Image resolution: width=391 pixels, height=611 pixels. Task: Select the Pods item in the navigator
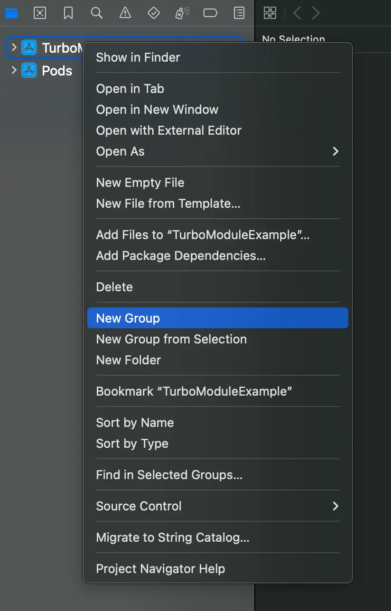pos(57,70)
